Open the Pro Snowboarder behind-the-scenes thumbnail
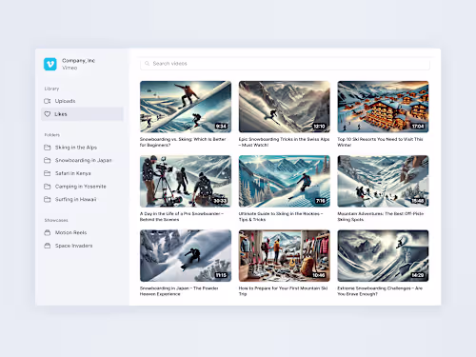This screenshot has height=357, width=476. [x=186, y=181]
